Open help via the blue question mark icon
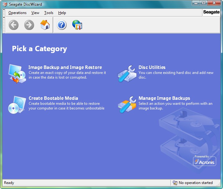223x189 pixels. pyautogui.click(x=62, y=25)
